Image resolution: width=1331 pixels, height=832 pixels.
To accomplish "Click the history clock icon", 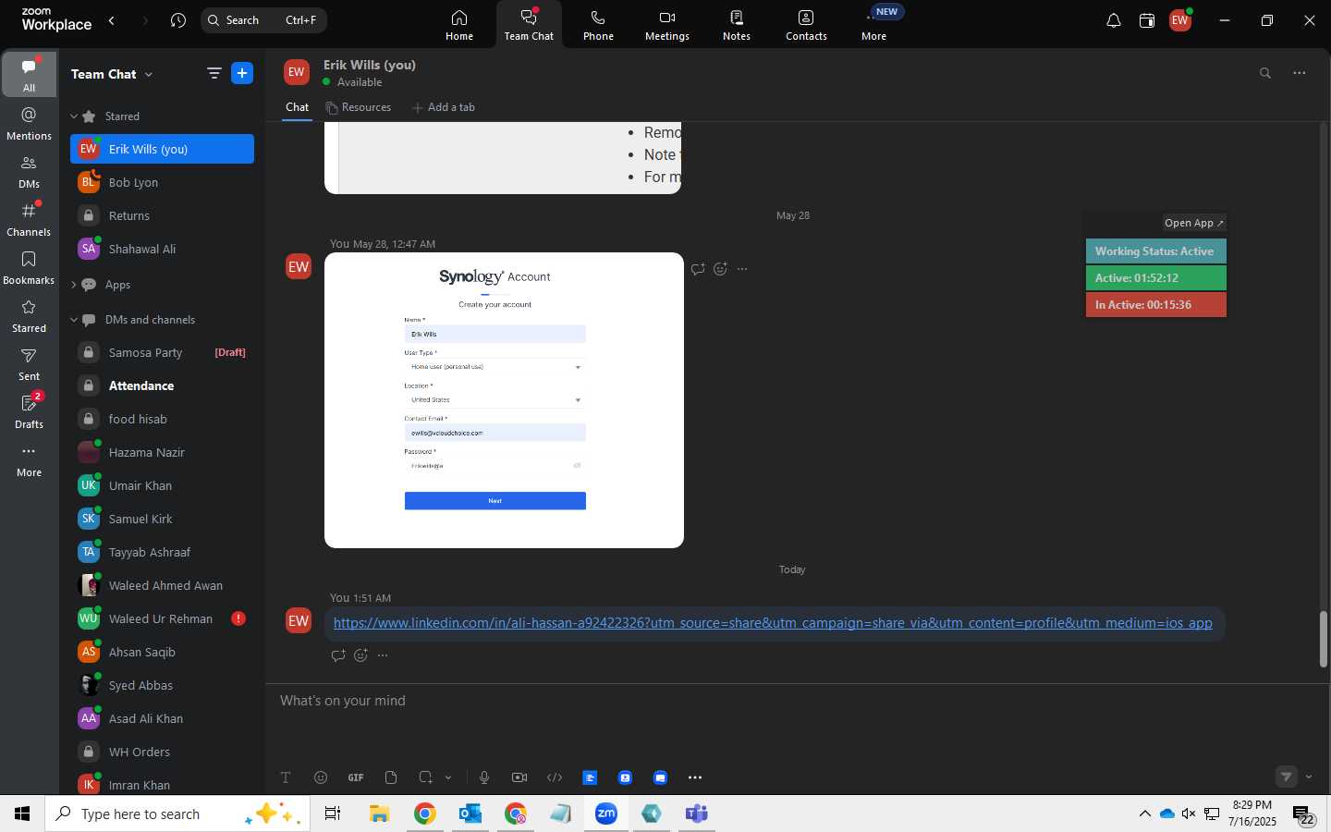I will click(178, 20).
